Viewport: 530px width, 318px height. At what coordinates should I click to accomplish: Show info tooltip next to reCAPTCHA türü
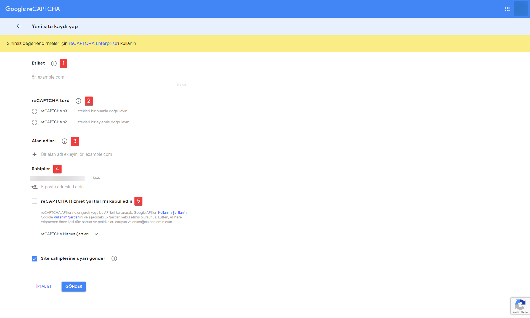78,101
